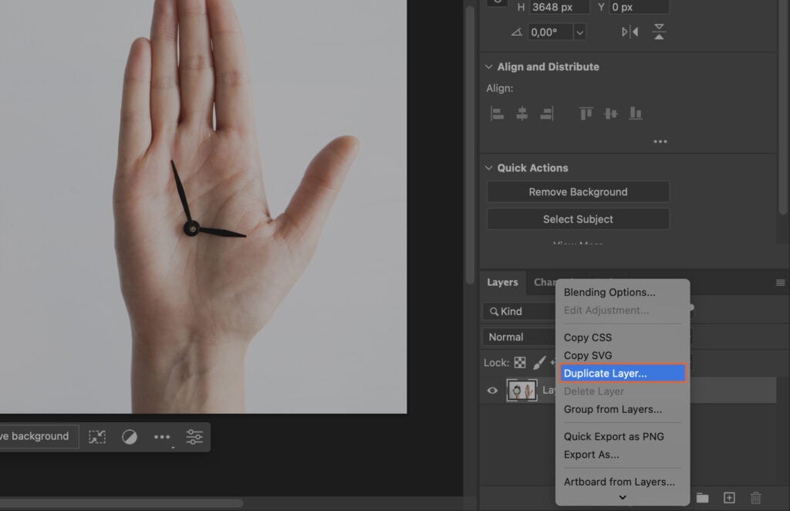Screen dimensions: 790x511
Task: Click the transform selection icon near Remove background
Action: tap(97, 436)
